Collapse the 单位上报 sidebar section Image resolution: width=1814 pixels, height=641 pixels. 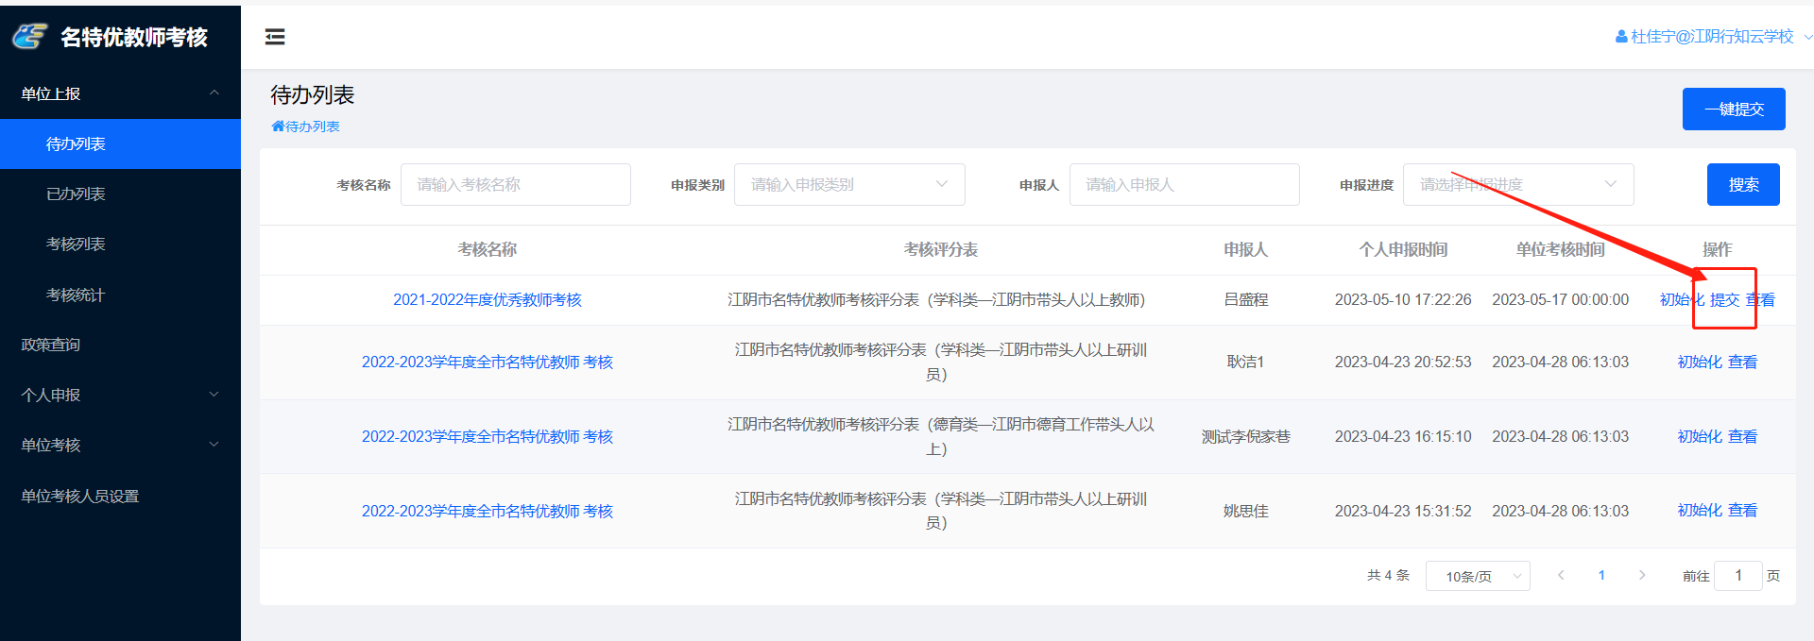(214, 93)
